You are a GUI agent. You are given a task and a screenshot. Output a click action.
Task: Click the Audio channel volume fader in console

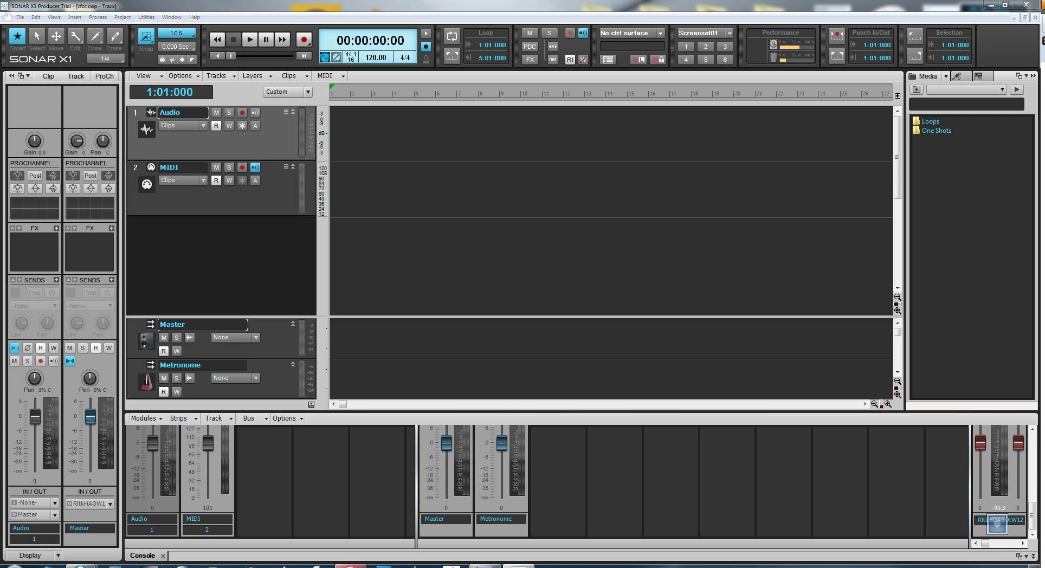coord(153,443)
